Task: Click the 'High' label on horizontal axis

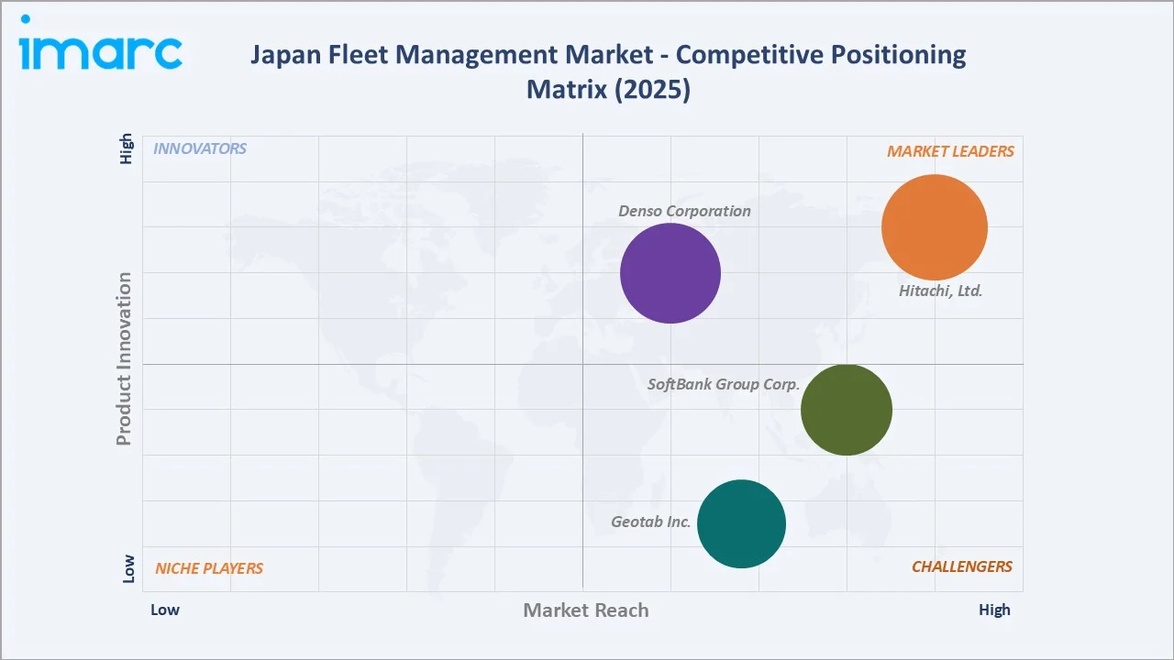Action: pyautogui.click(x=994, y=610)
